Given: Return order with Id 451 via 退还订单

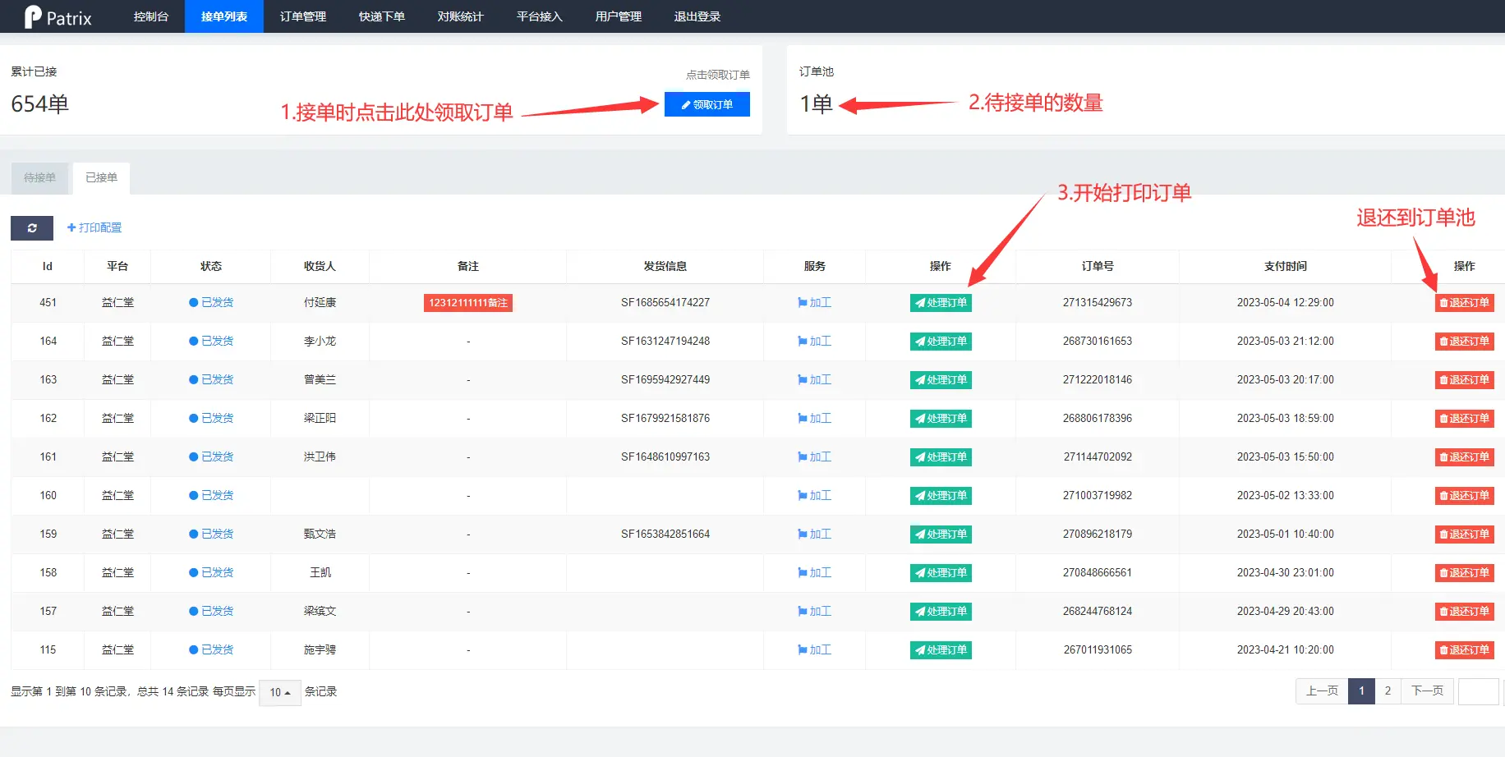Looking at the screenshot, I should (1465, 303).
